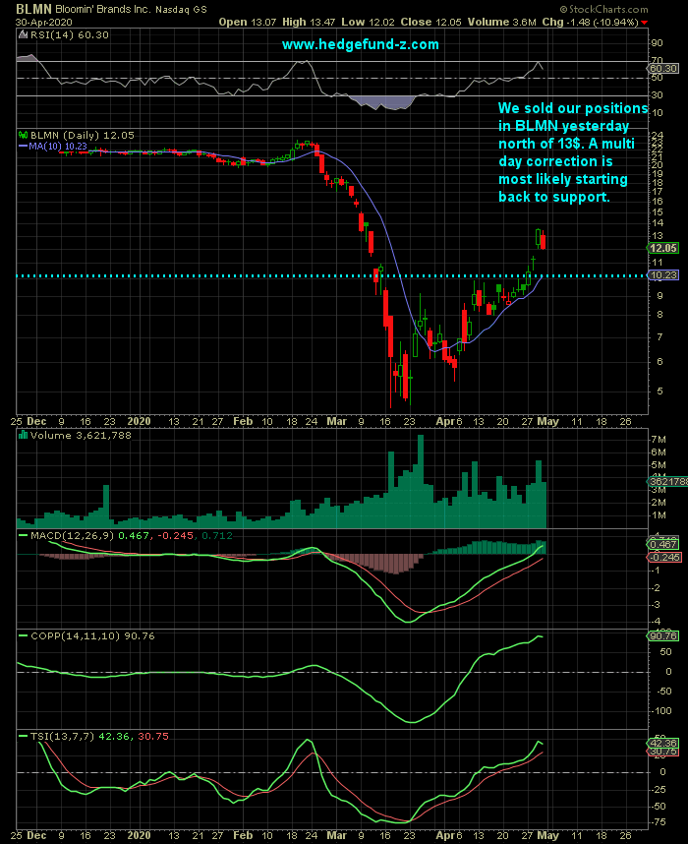The image size is (688, 844).
Task: Click the red down arrow beside Chg value
Action: (x=645, y=23)
